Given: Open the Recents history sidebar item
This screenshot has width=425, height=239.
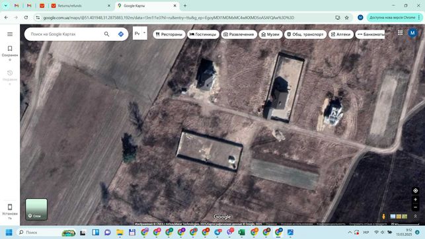Looking at the screenshot, I should tap(10, 78).
